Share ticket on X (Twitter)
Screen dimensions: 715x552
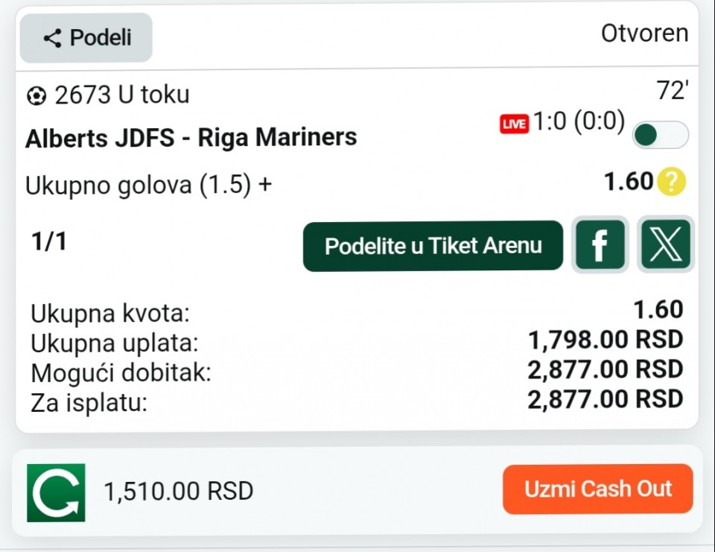tap(666, 245)
